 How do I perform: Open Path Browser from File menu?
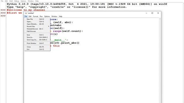[37, 31]
